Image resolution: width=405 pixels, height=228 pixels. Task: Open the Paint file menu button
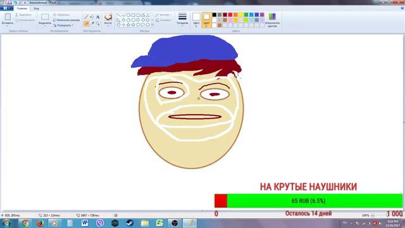[6, 8]
